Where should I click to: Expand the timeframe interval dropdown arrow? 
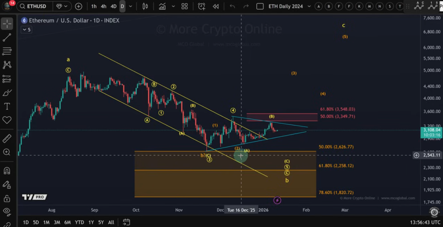click(x=131, y=6)
